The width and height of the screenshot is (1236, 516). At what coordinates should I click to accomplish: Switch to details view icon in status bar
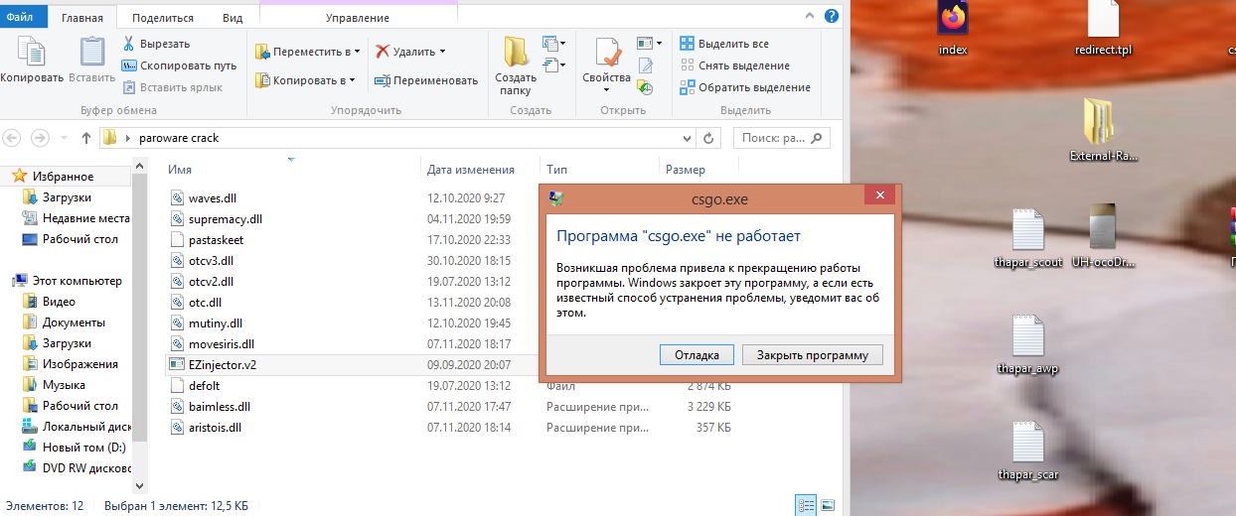click(x=807, y=505)
